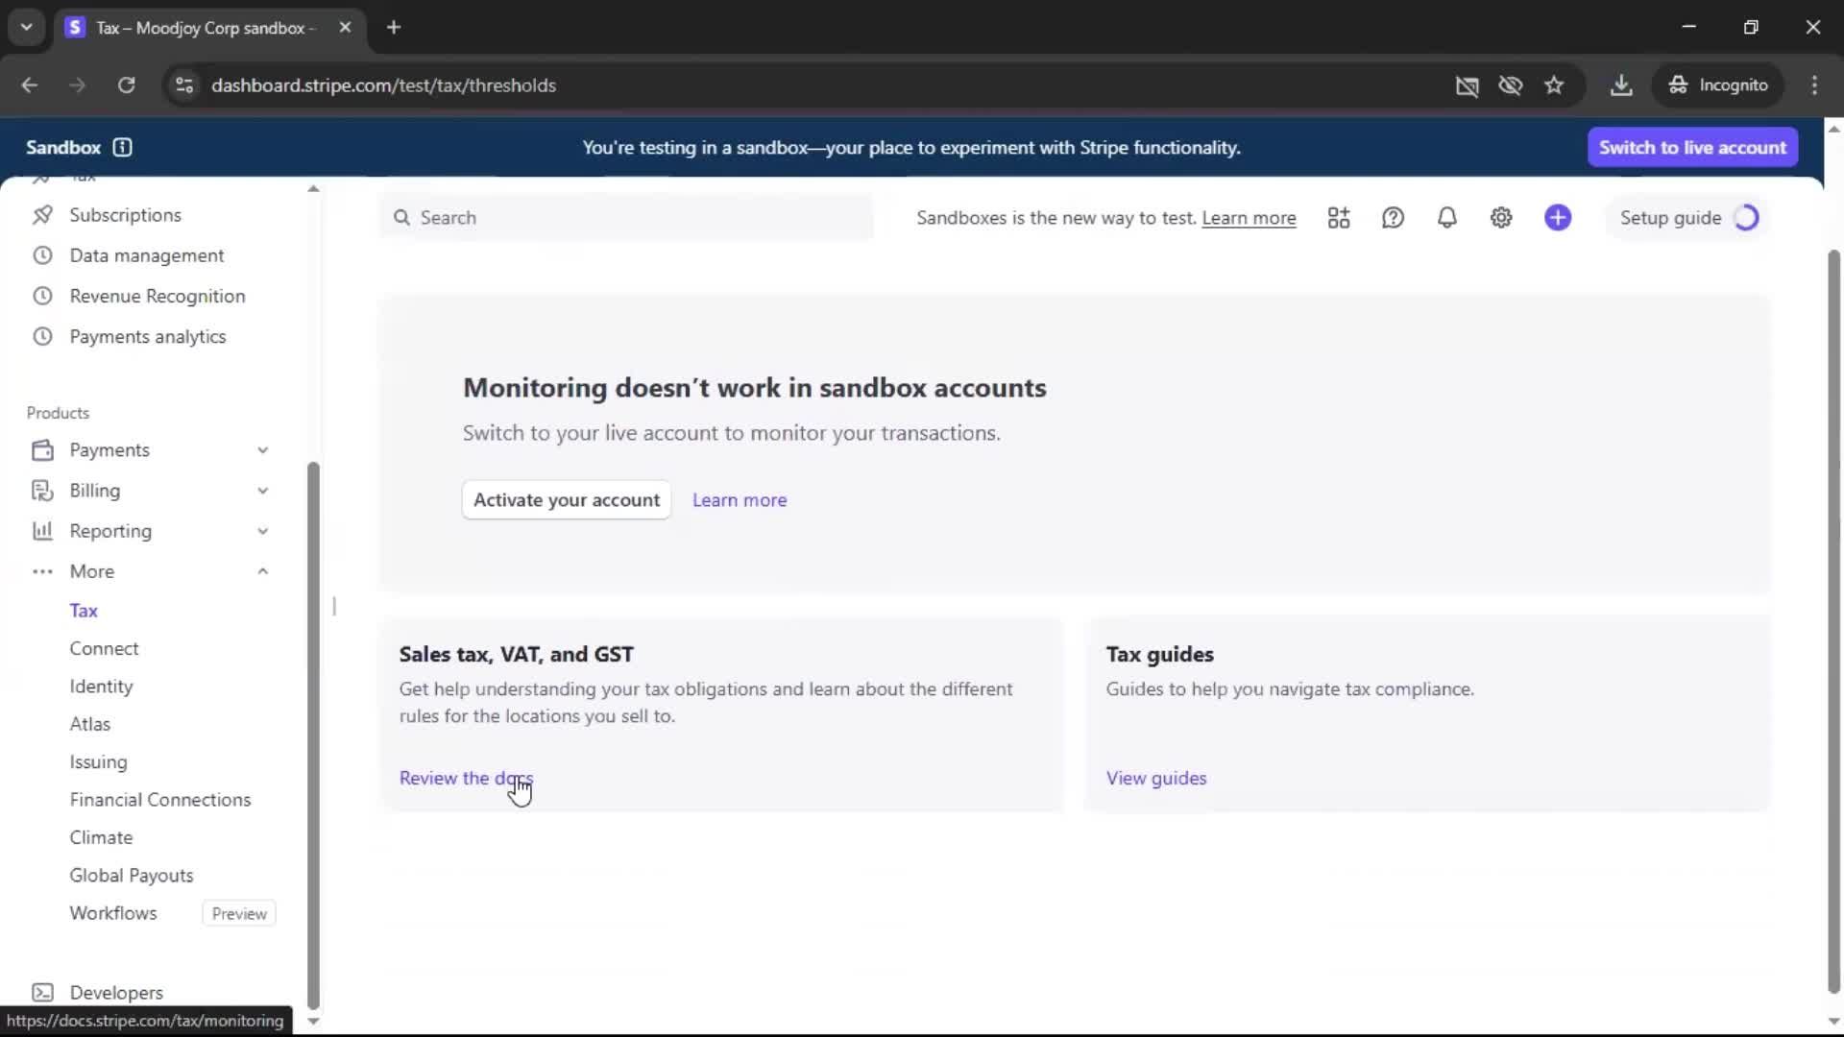
Task: Click the sidebar vertical scrollbar
Action: click(x=313, y=730)
